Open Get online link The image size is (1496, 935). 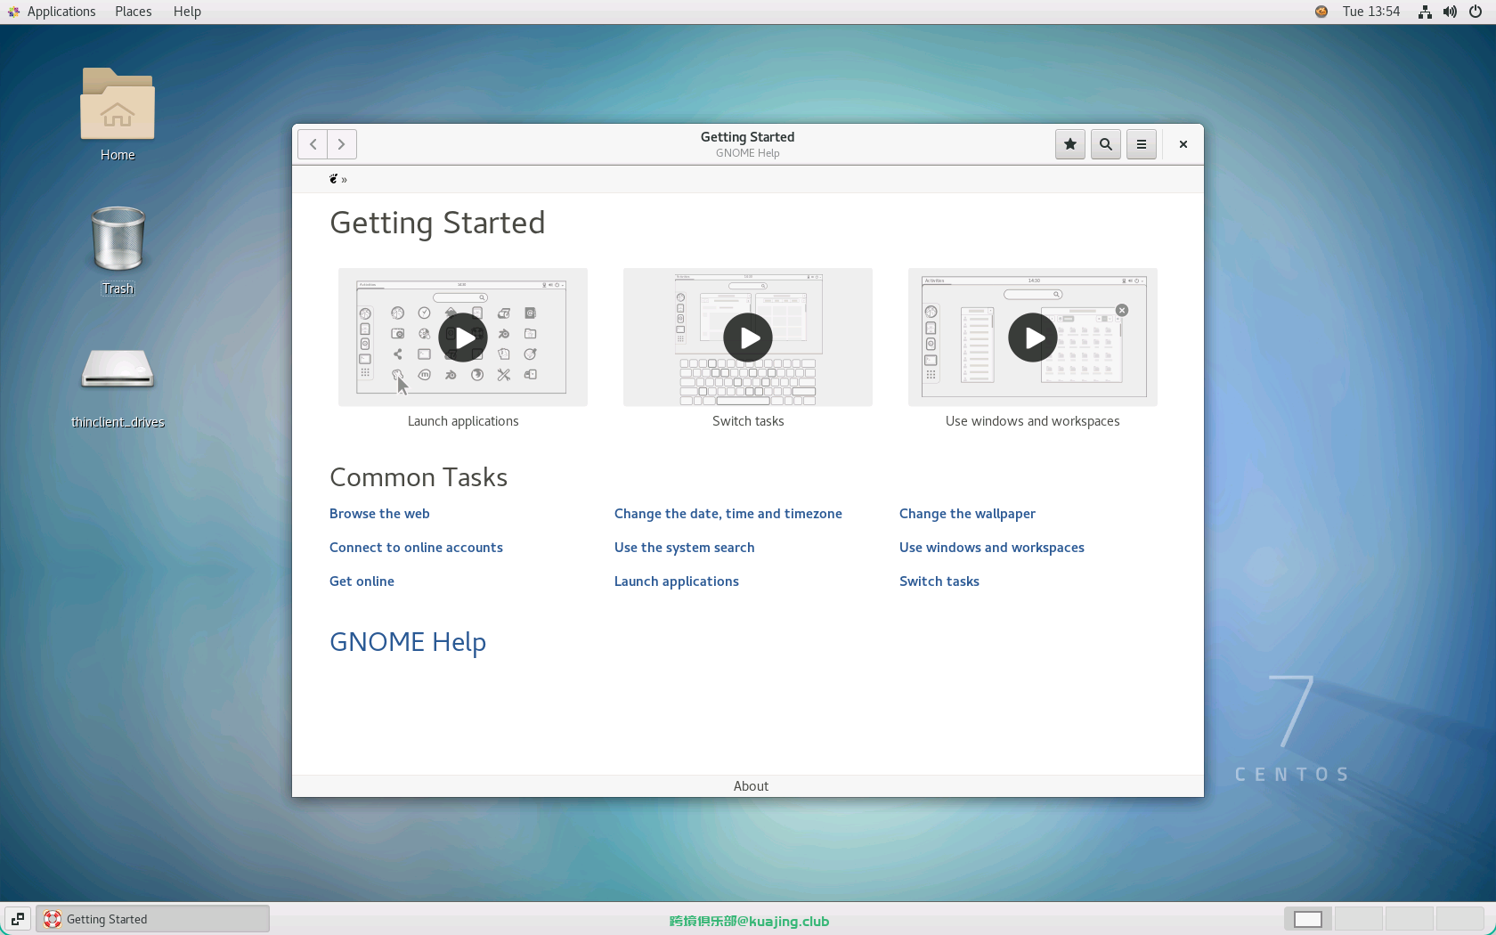(x=362, y=581)
